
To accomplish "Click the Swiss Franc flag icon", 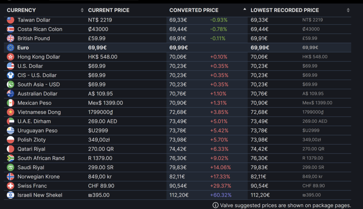I will (10, 186).
